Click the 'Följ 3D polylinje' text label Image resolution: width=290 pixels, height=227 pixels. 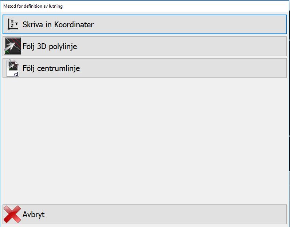(x=50, y=47)
